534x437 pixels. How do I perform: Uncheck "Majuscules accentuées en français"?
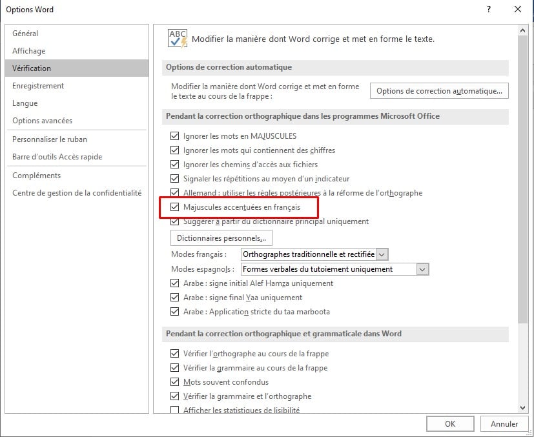(174, 207)
